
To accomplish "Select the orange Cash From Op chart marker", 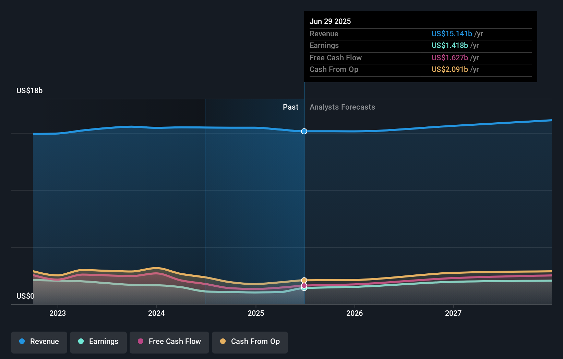I will coord(304,281).
